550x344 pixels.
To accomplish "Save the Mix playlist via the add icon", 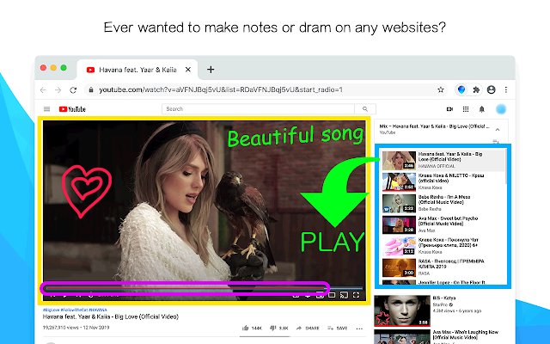I will tap(496, 142).
